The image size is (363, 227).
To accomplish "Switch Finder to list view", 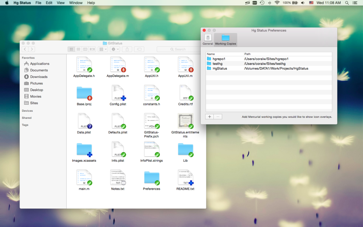I will 78,49.
